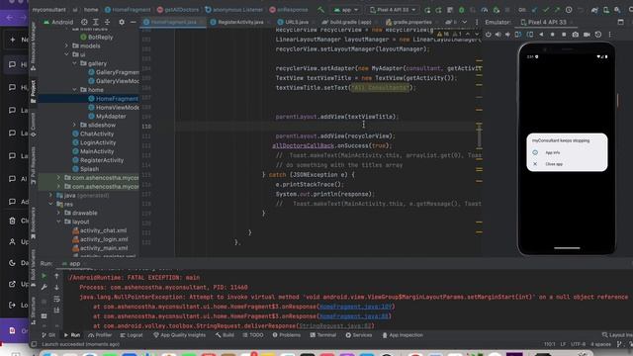Click the VCS history clock icon
Screen dimensions: 633x356
pos(569,10)
